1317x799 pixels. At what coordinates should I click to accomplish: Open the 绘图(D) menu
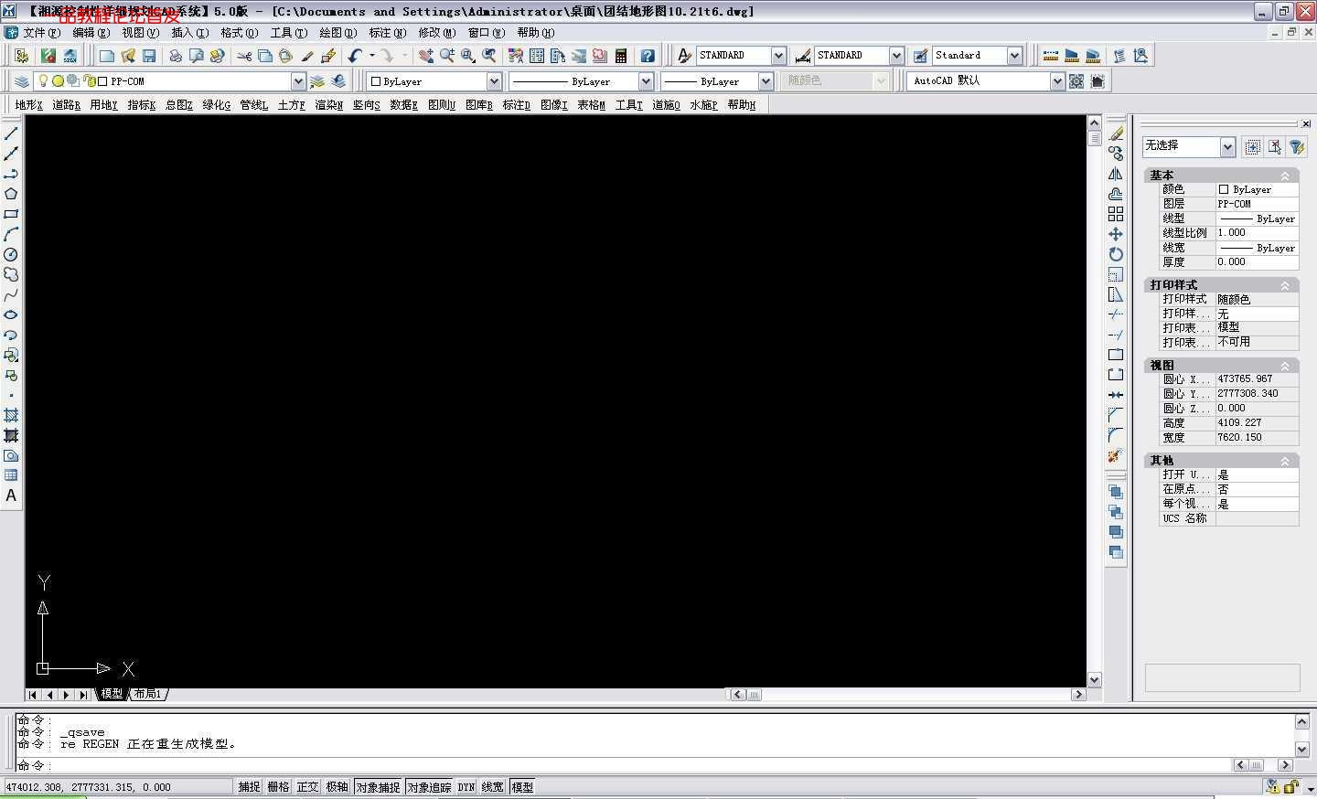tap(337, 33)
